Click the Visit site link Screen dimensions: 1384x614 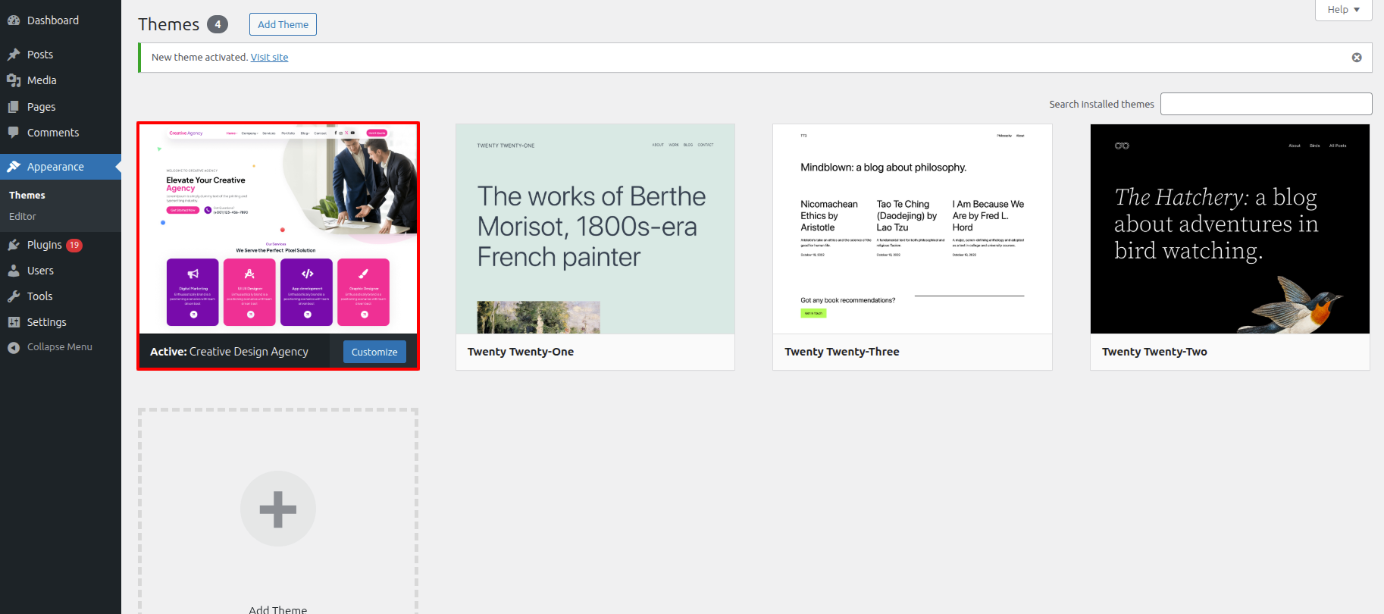pos(269,58)
